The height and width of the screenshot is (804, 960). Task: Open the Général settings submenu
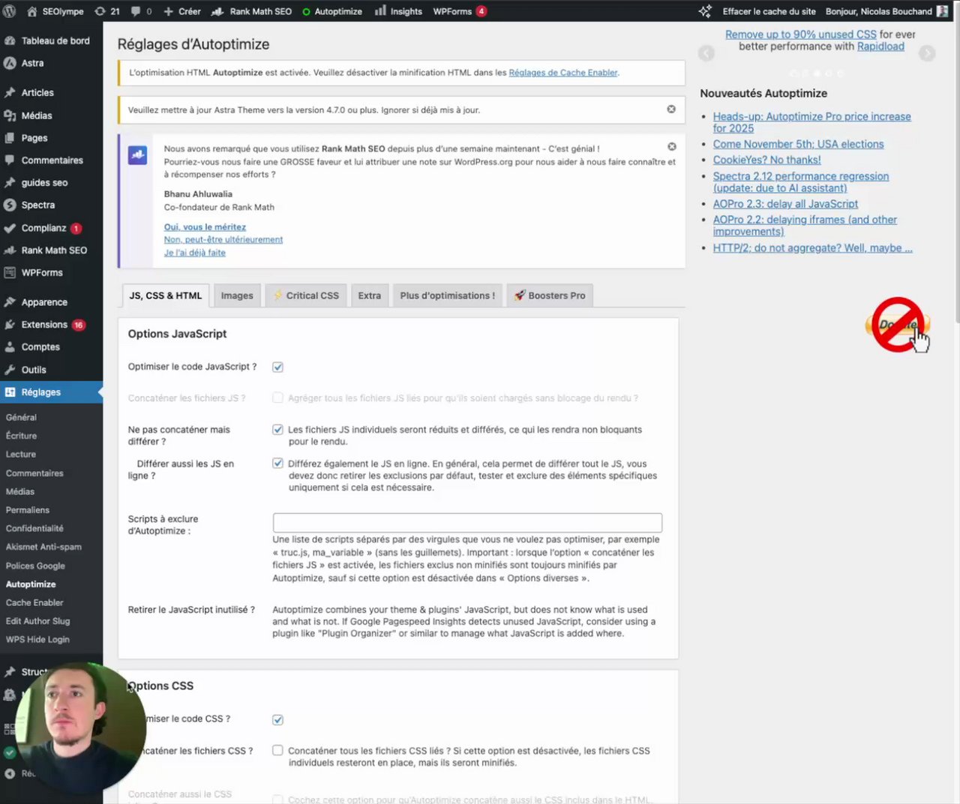coord(21,417)
